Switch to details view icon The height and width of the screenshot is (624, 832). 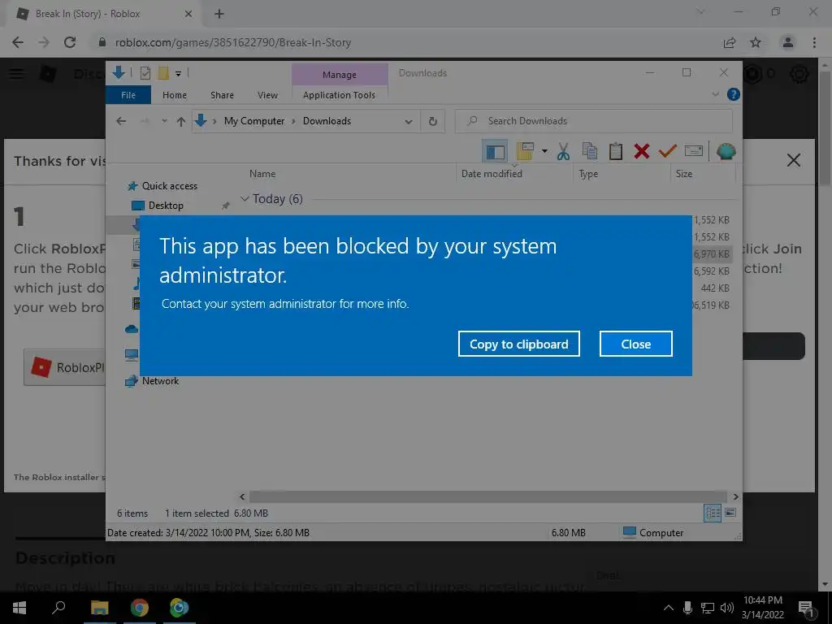click(x=713, y=513)
